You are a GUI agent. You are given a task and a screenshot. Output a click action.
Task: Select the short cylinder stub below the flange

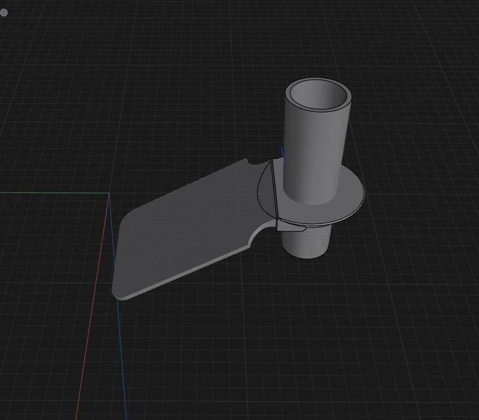click(x=307, y=242)
